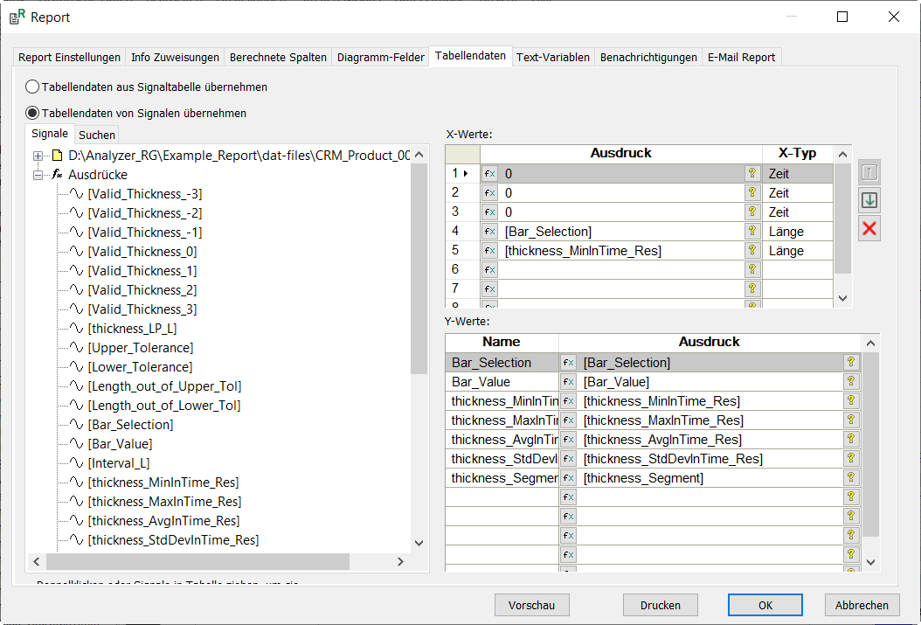Click the grayed-out move-up button
921x625 pixels.
pos(869,172)
